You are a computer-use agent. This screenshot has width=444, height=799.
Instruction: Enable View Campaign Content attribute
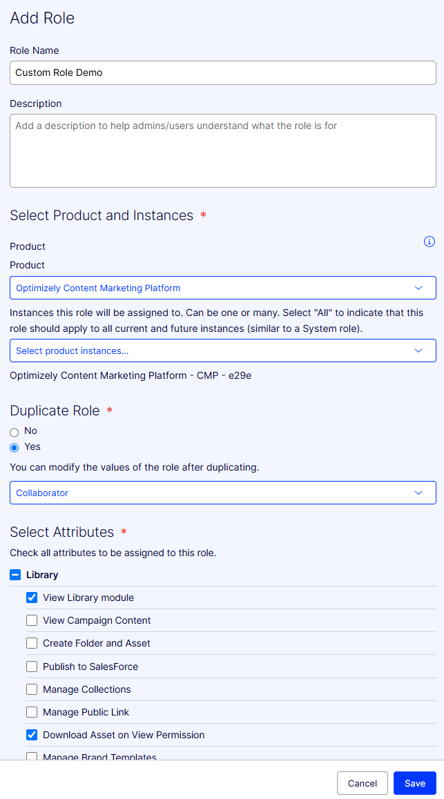pyautogui.click(x=31, y=620)
